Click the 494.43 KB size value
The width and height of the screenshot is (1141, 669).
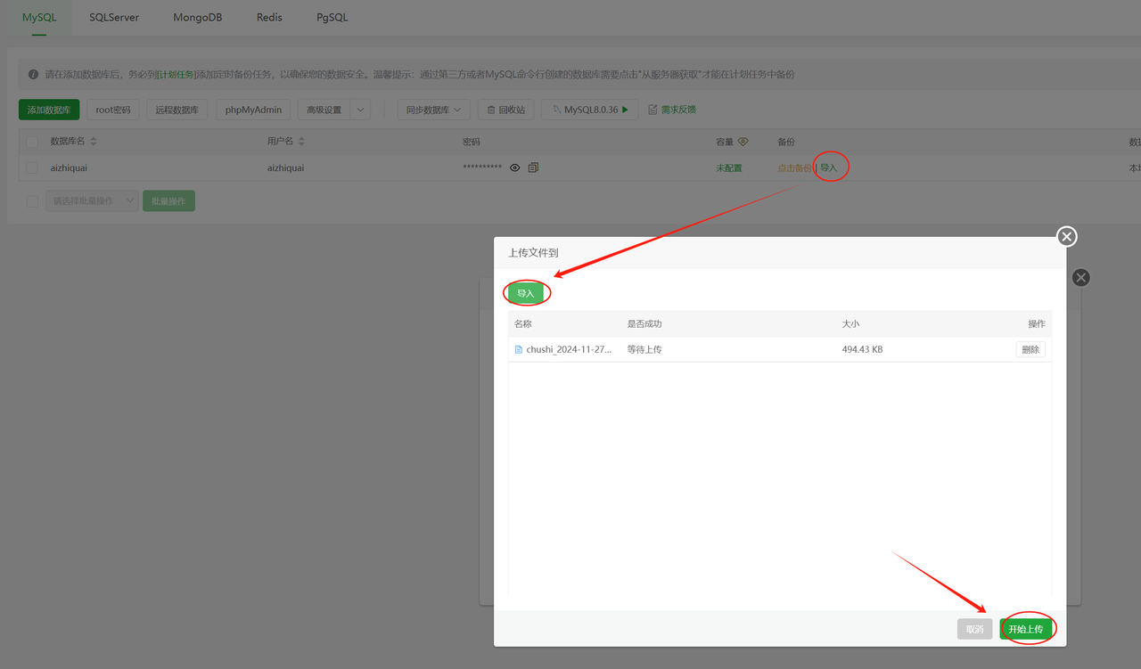(x=862, y=350)
